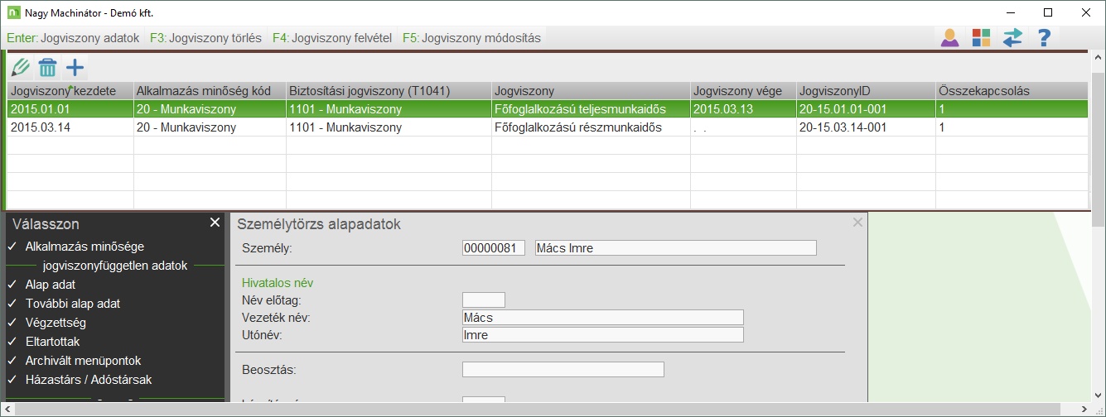Select row starting 2015.01.01

click(x=548, y=109)
